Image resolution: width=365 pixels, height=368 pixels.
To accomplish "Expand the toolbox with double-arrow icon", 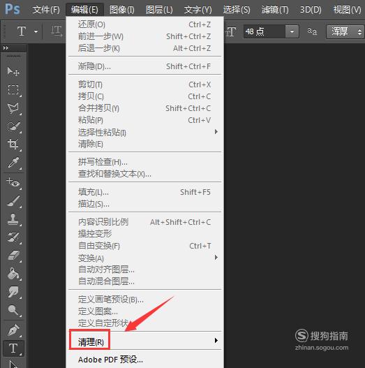I will coord(6,48).
